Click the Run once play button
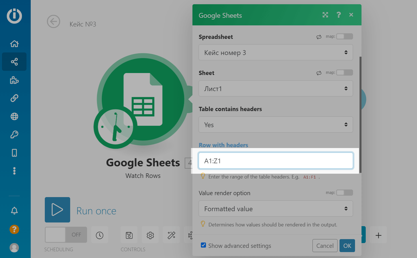 tap(57, 210)
